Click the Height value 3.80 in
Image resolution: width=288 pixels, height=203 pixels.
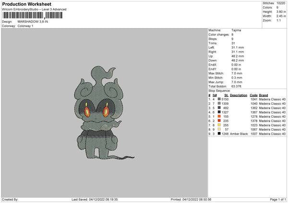[x=281, y=11]
